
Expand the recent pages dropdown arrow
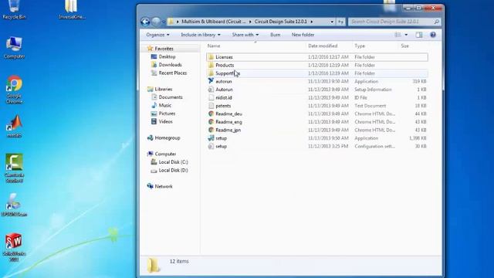[164, 22]
